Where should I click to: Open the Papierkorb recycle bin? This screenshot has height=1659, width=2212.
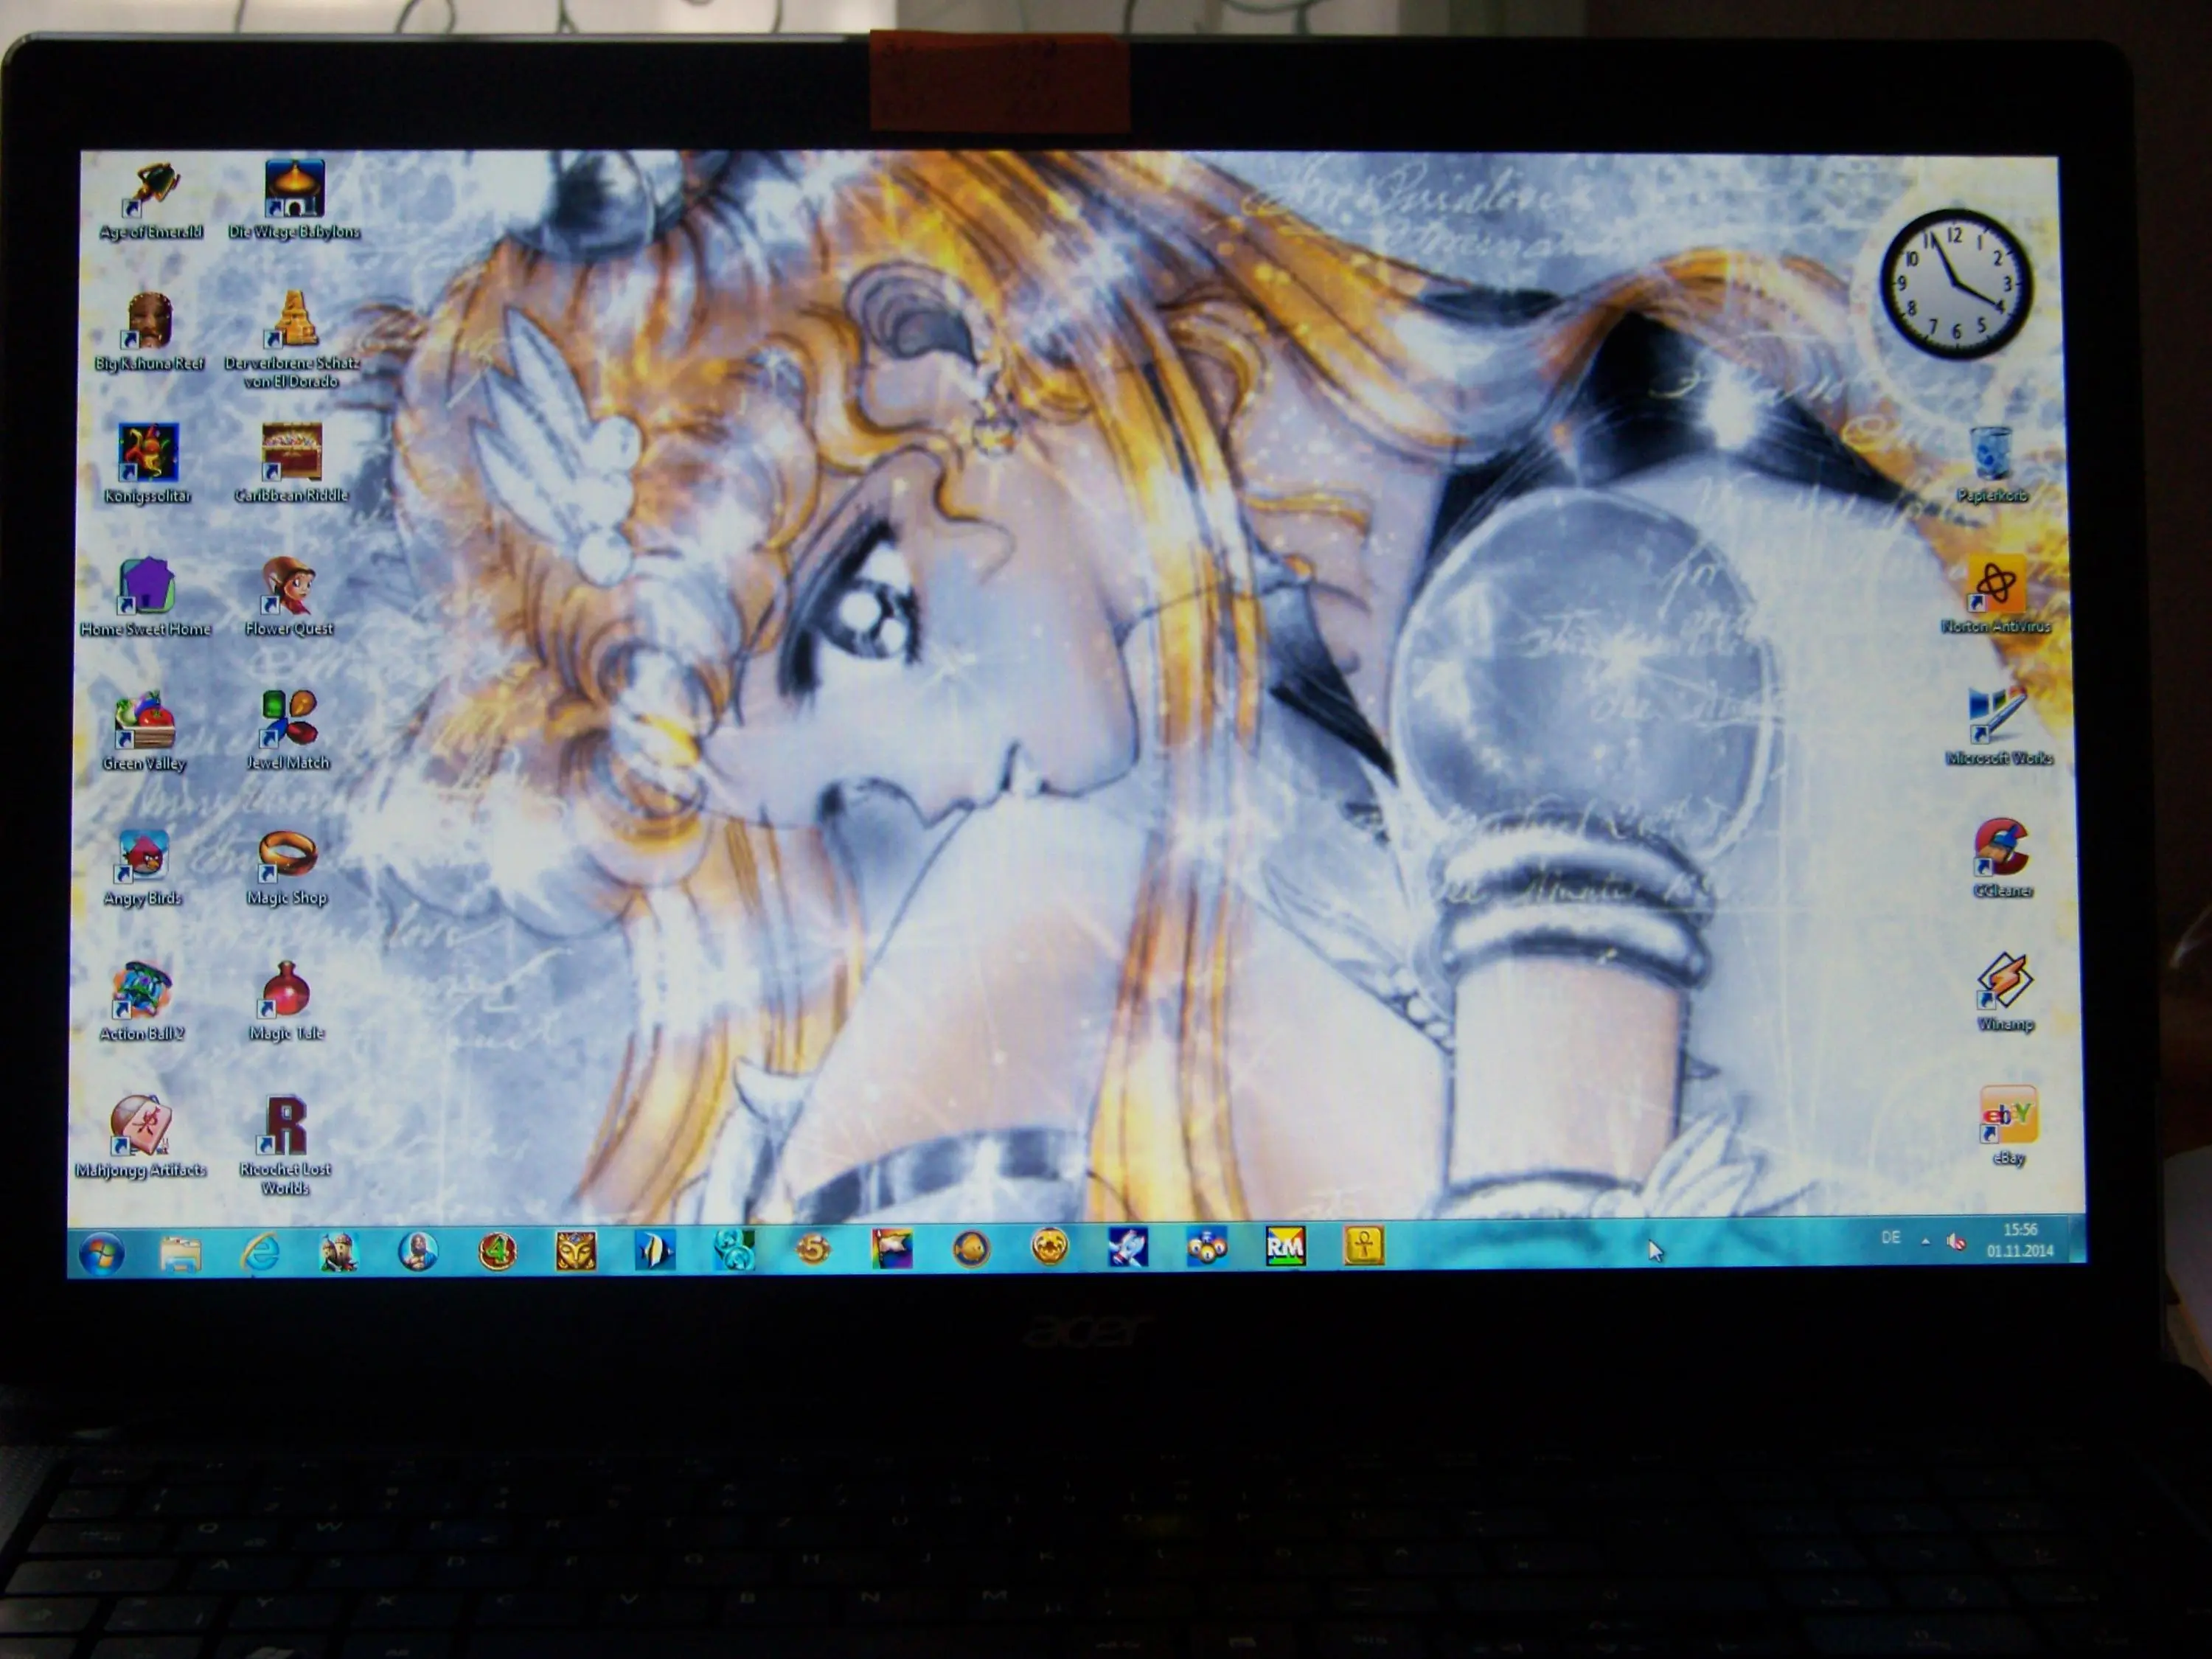pos(1991,453)
